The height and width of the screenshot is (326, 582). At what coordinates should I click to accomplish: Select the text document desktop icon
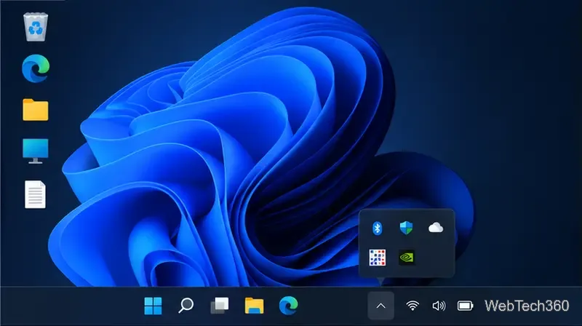pos(35,194)
